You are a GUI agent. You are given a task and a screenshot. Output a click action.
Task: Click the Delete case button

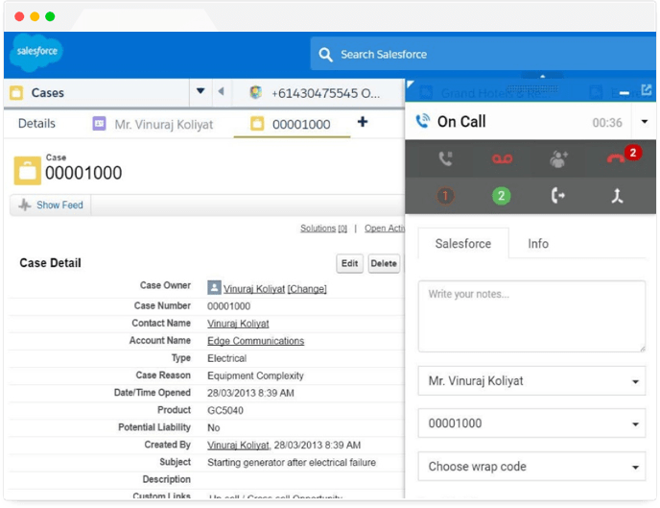pyautogui.click(x=384, y=263)
